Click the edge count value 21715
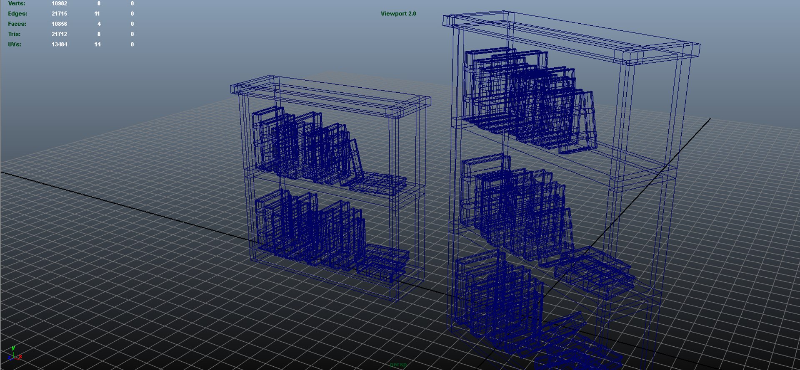The width and height of the screenshot is (800, 370). (60, 14)
